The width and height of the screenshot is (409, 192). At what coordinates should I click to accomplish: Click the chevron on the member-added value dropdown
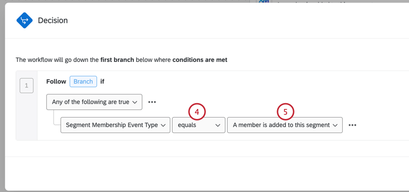335,125
